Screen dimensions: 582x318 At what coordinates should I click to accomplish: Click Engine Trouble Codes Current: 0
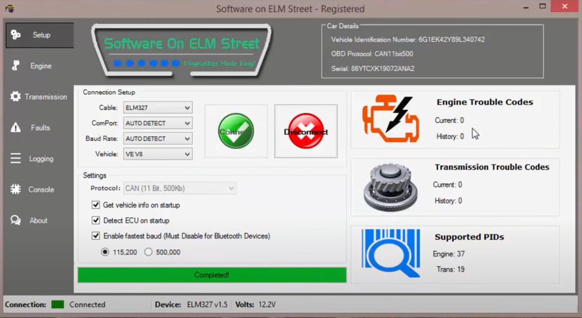click(449, 120)
